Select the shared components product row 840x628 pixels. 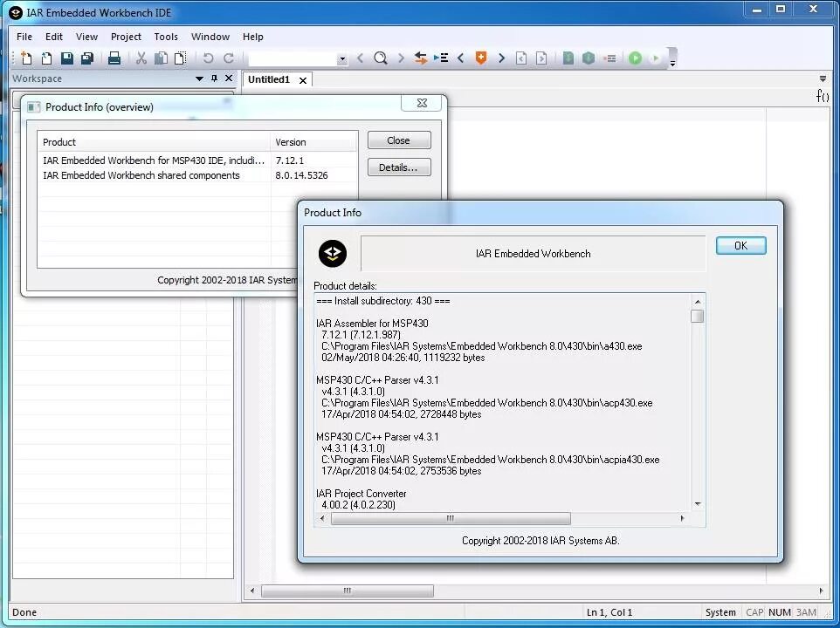(197, 175)
